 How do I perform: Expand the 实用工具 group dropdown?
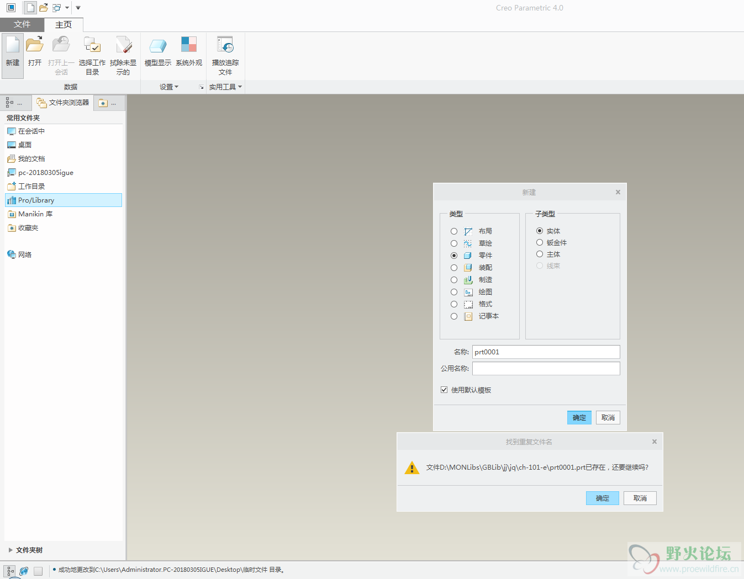pos(225,87)
